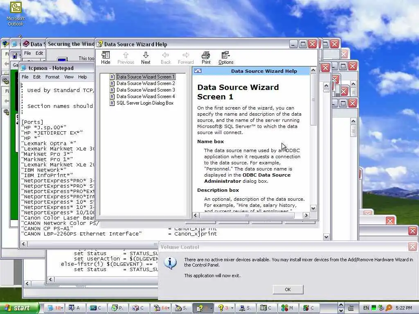The width and height of the screenshot is (419, 314).
Task: Open Edit menu in tcpmon Notepad
Action: coord(37,77)
